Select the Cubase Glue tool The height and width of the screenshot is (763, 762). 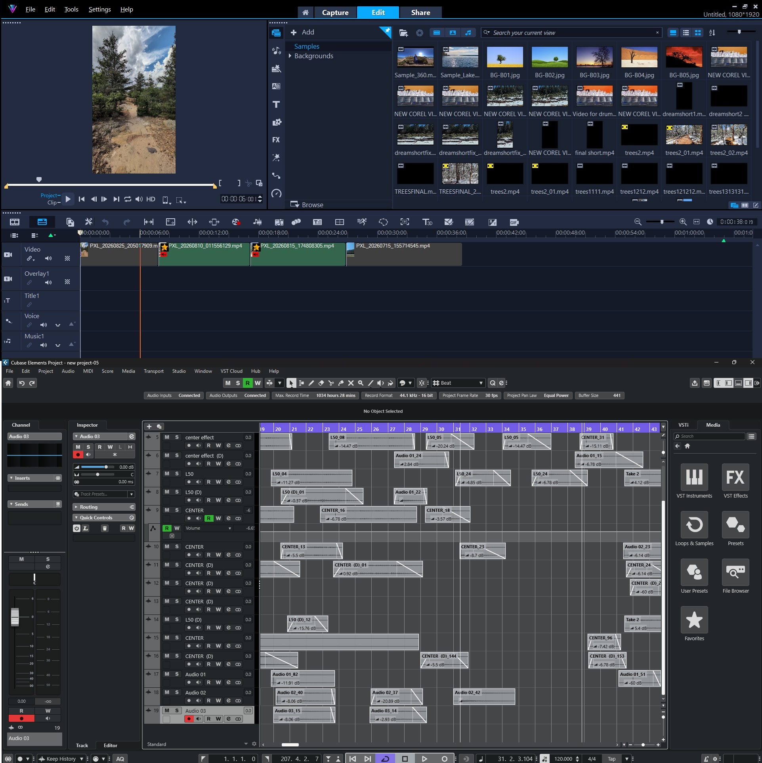[341, 383]
